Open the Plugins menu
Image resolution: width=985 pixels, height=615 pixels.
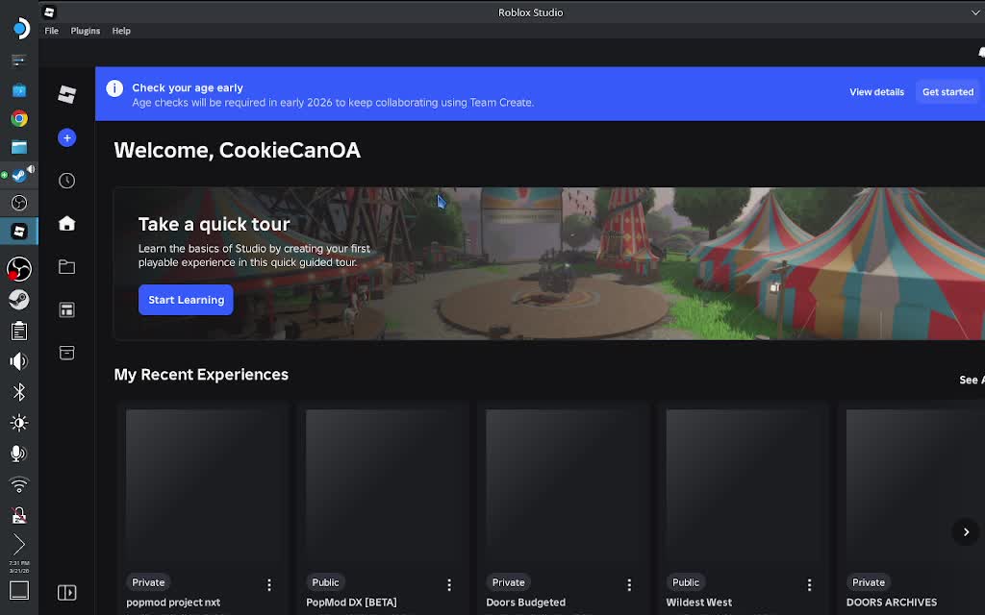point(85,30)
